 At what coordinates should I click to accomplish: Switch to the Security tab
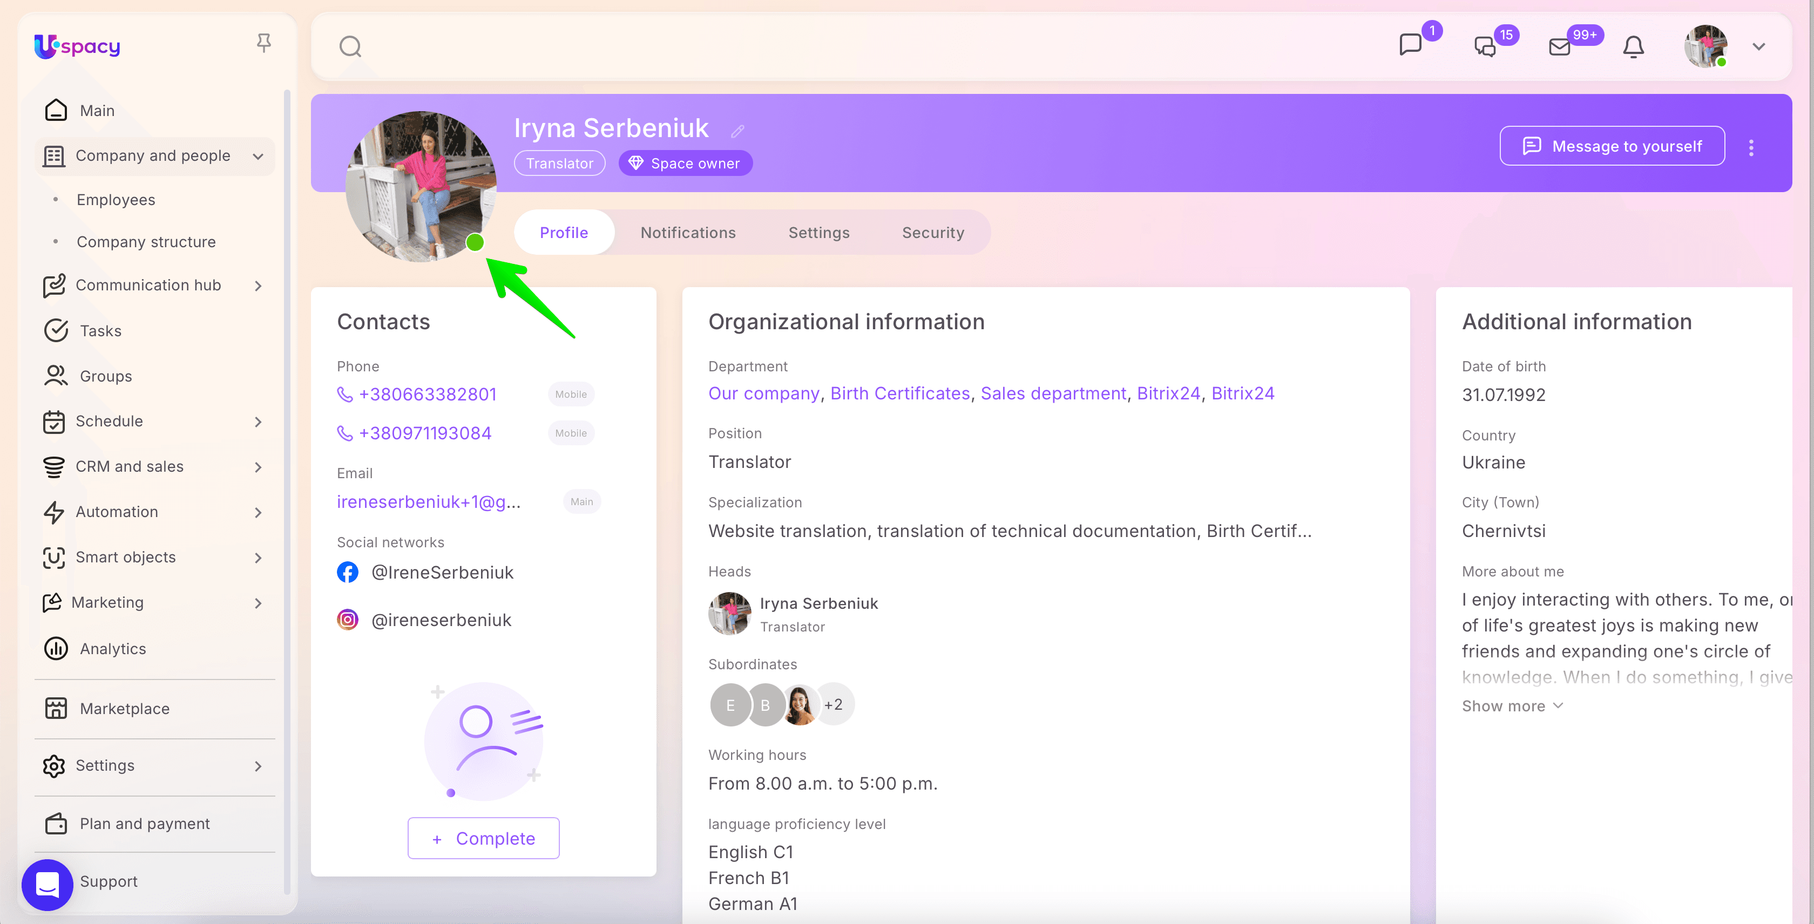pyautogui.click(x=932, y=232)
